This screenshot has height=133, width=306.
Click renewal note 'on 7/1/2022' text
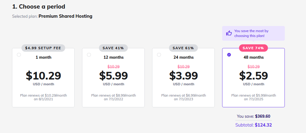click(x=113, y=99)
